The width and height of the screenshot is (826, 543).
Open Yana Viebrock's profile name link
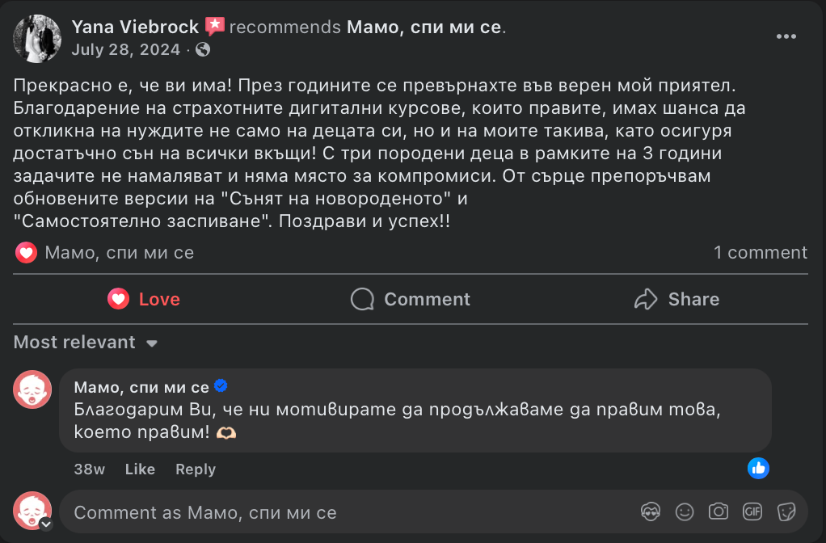click(x=135, y=27)
